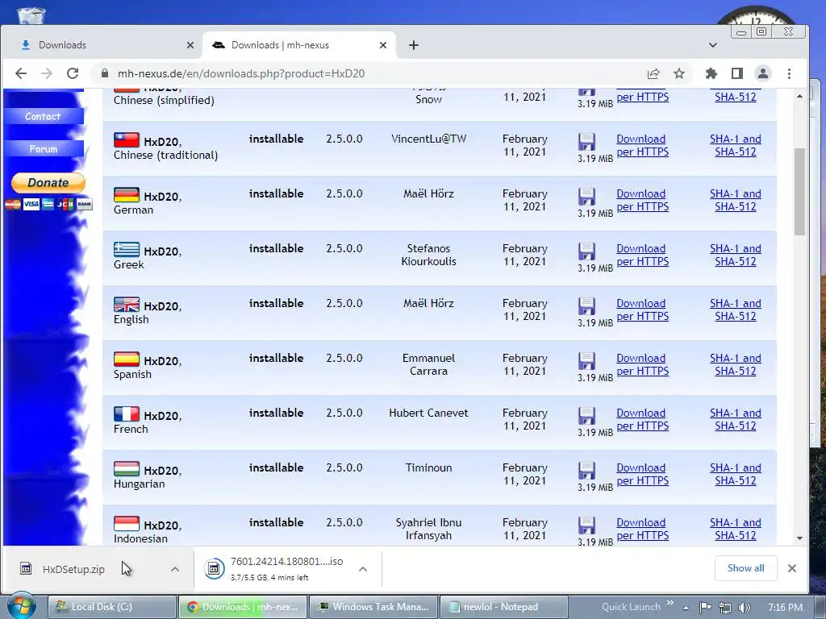
Task: Click the Action Center flag tray icon
Action: point(705,608)
